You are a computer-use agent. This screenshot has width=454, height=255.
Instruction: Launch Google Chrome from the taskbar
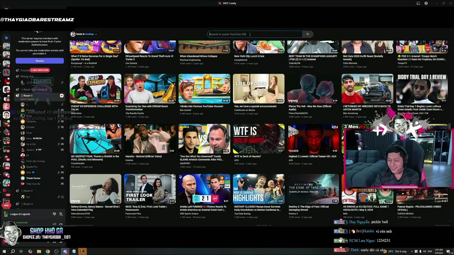click(x=48, y=251)
